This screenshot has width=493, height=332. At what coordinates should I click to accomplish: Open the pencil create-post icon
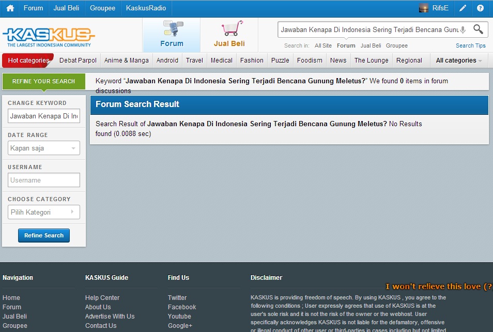tap(463, 8)
